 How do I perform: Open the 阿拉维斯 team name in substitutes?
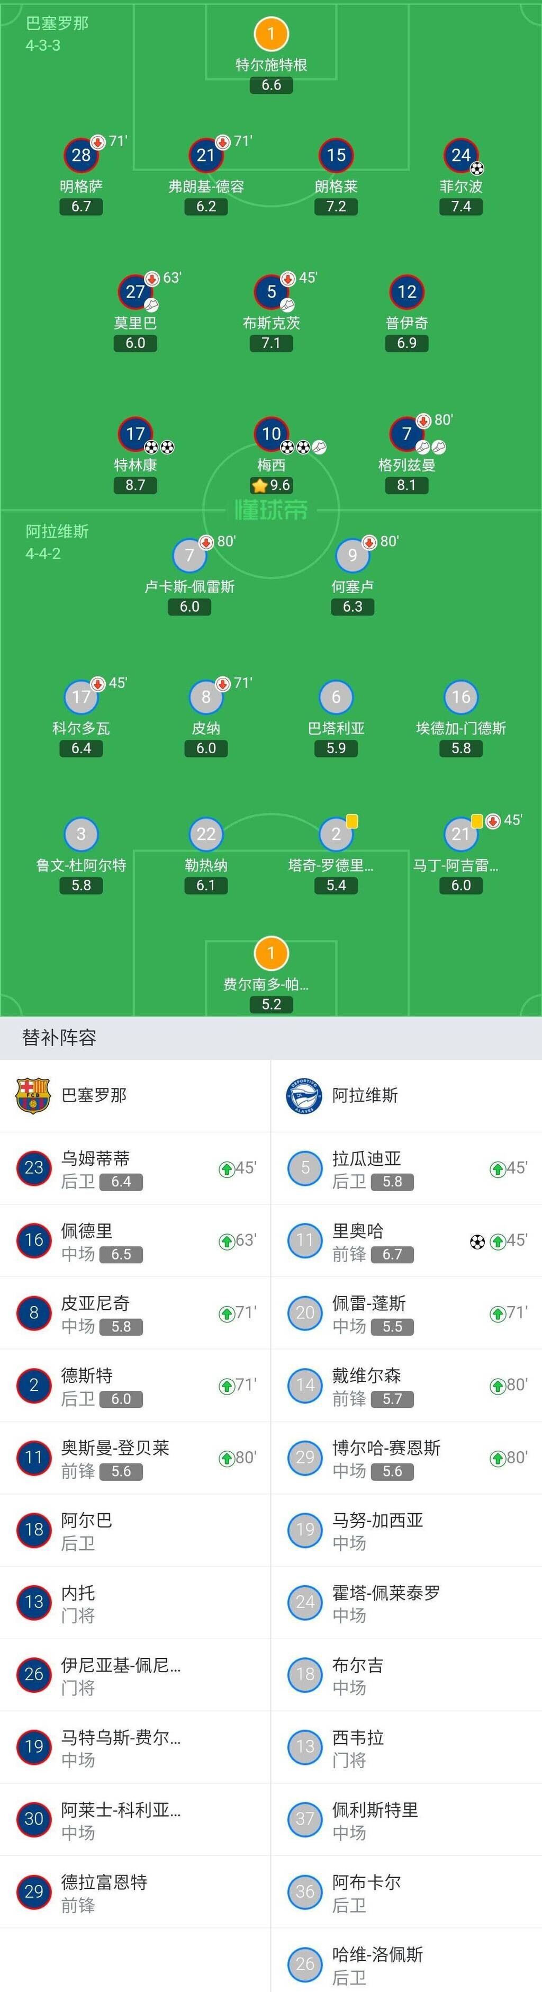[x=365, y=1096]
